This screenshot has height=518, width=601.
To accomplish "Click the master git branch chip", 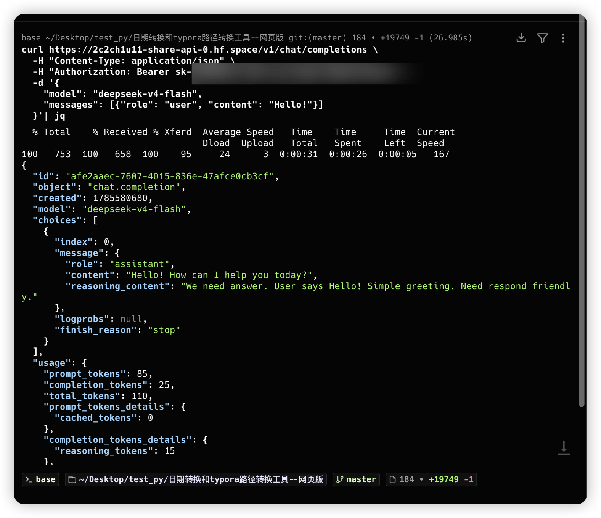I will pos(356,479).
